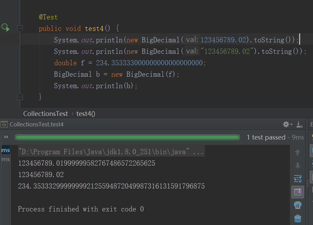This screenshot has height=225, width=313.
Task: Click console output line 123456789.02
Action: (x=41, y=175)
